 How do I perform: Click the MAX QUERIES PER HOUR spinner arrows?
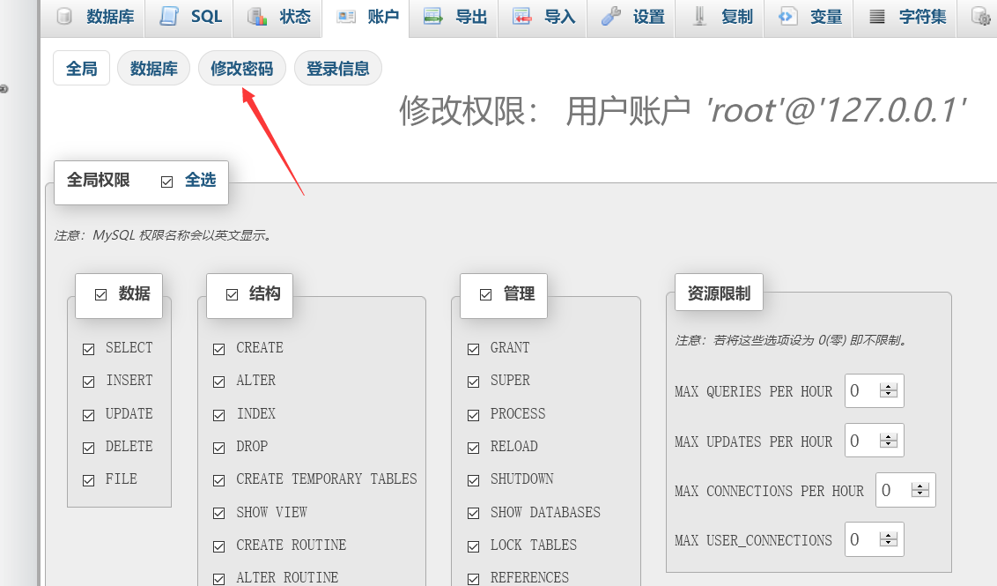point(889,390)
